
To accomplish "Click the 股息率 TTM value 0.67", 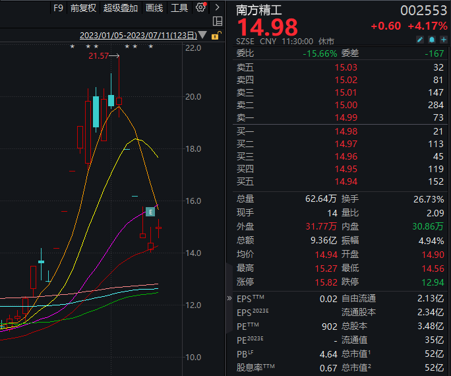I will pos(328,368).
